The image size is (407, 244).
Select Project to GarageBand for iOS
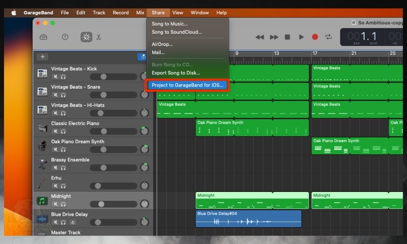click(187, 85)
